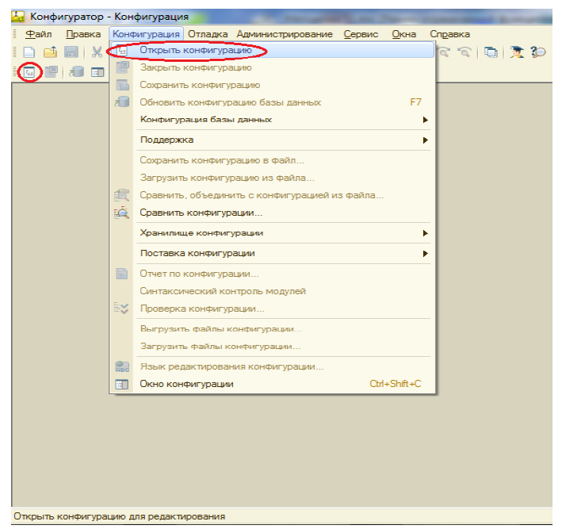Image resolution: width=562 pixels, height=529 pixels.
Task: Choose Сравнить конфигурации entry
Action: point(273,213)
